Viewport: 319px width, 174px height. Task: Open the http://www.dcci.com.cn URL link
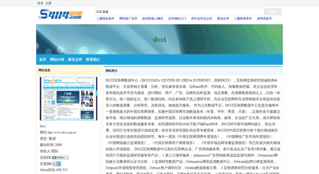click(x=62, y=132)
